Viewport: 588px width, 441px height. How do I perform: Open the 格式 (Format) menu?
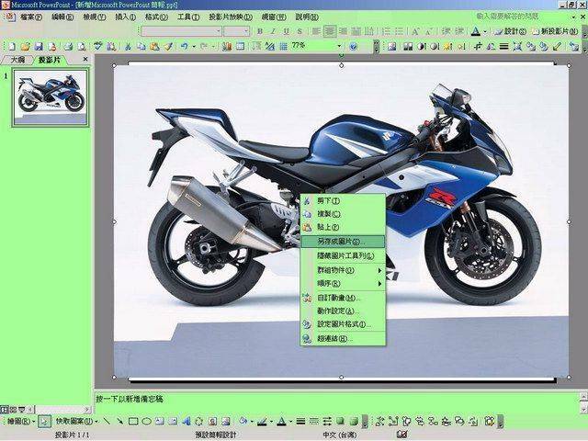pyautogui.click(x=156, y=17)
